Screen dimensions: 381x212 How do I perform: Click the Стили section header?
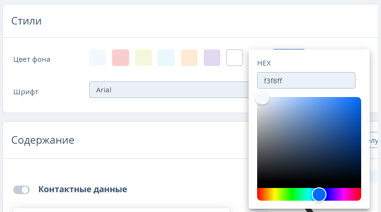26,21
